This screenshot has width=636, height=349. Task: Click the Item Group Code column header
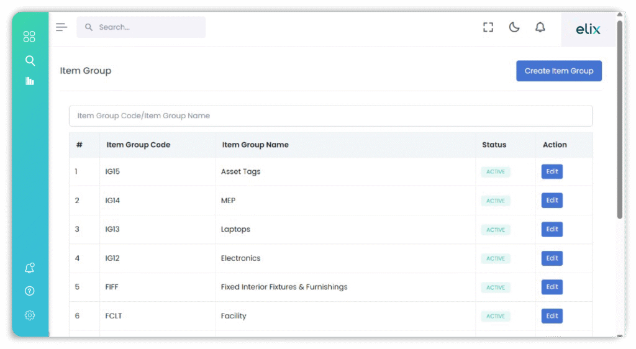[x=138, y=145]
